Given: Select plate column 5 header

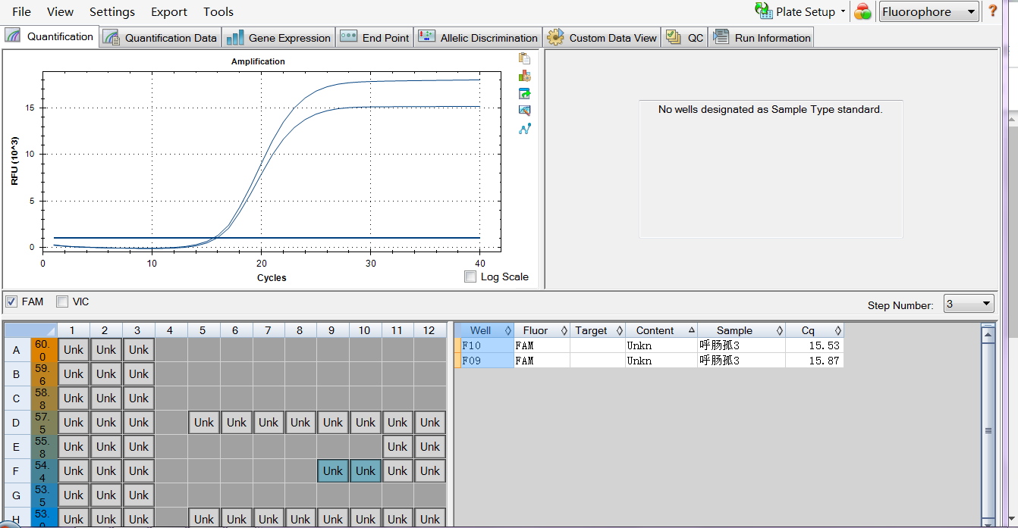Looking at the screenshot, I should pos(203,330).
